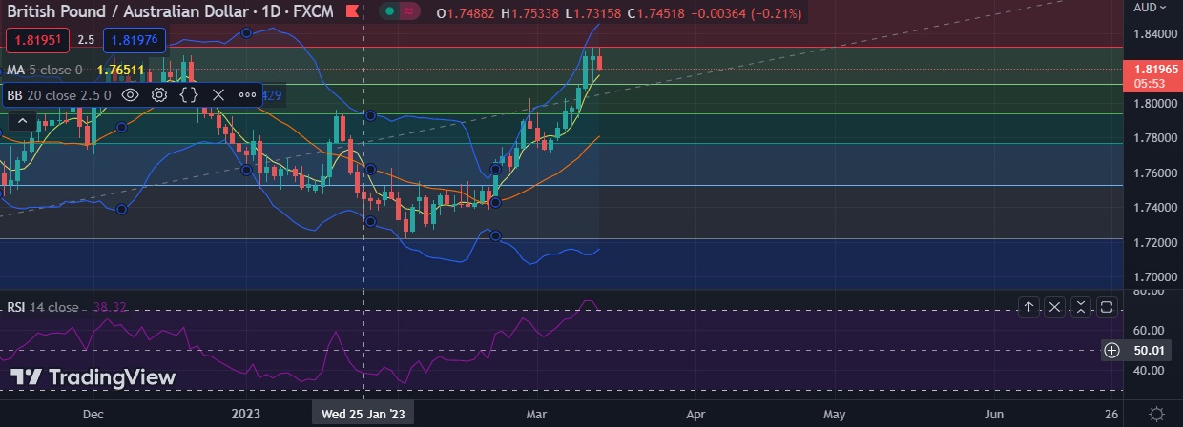1183x427 pixels.
Task: Click the red sell price 1.81951 button
Action: click(x=36, y=40)
